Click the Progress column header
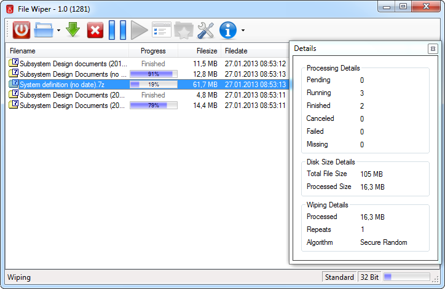Screen dimensions: 445x289 (x=153, y=51)
